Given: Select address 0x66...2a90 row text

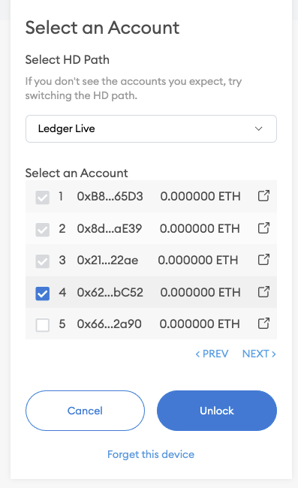Looking at the screenshot, I should [109, 324].
